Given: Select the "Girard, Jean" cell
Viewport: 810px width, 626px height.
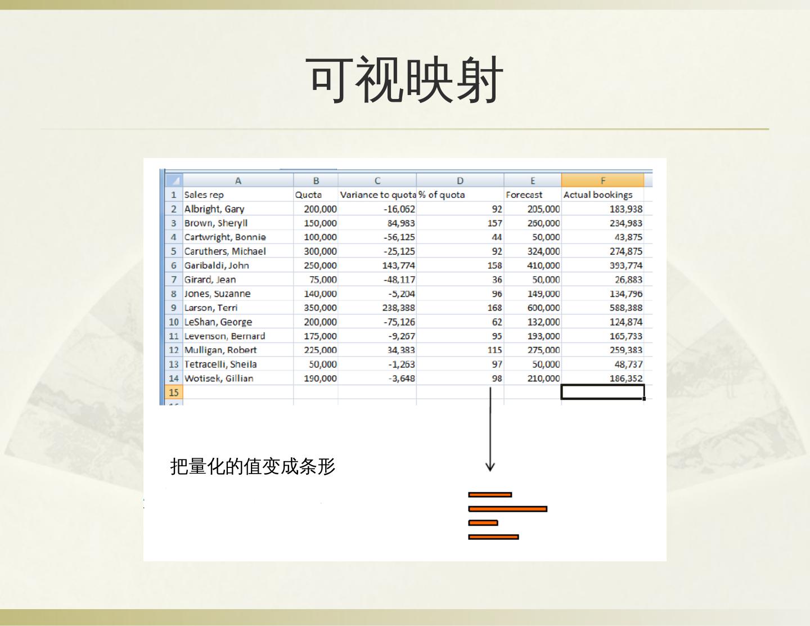Looking at the screenshot, I should click(x=238, y=280).
